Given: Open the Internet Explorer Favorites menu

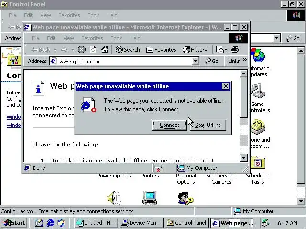Looking at the screenshot, I should point(92,38).
